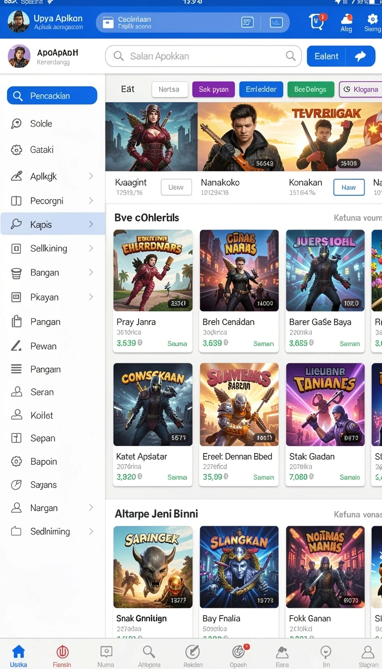The image size is (382, 669).
Task: Open the Numa bottom tab
Action: [105, 656]
